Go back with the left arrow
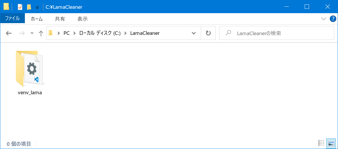The width and height of the screenshot is (338, 149). coord(8,33)
